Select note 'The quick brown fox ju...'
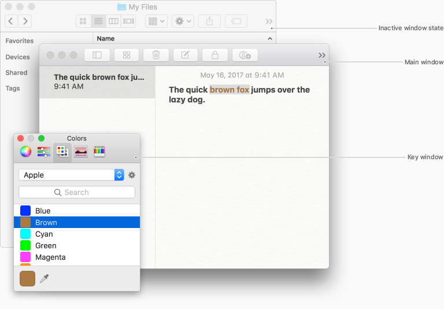 pyautogui.click(x=97, y=82)
